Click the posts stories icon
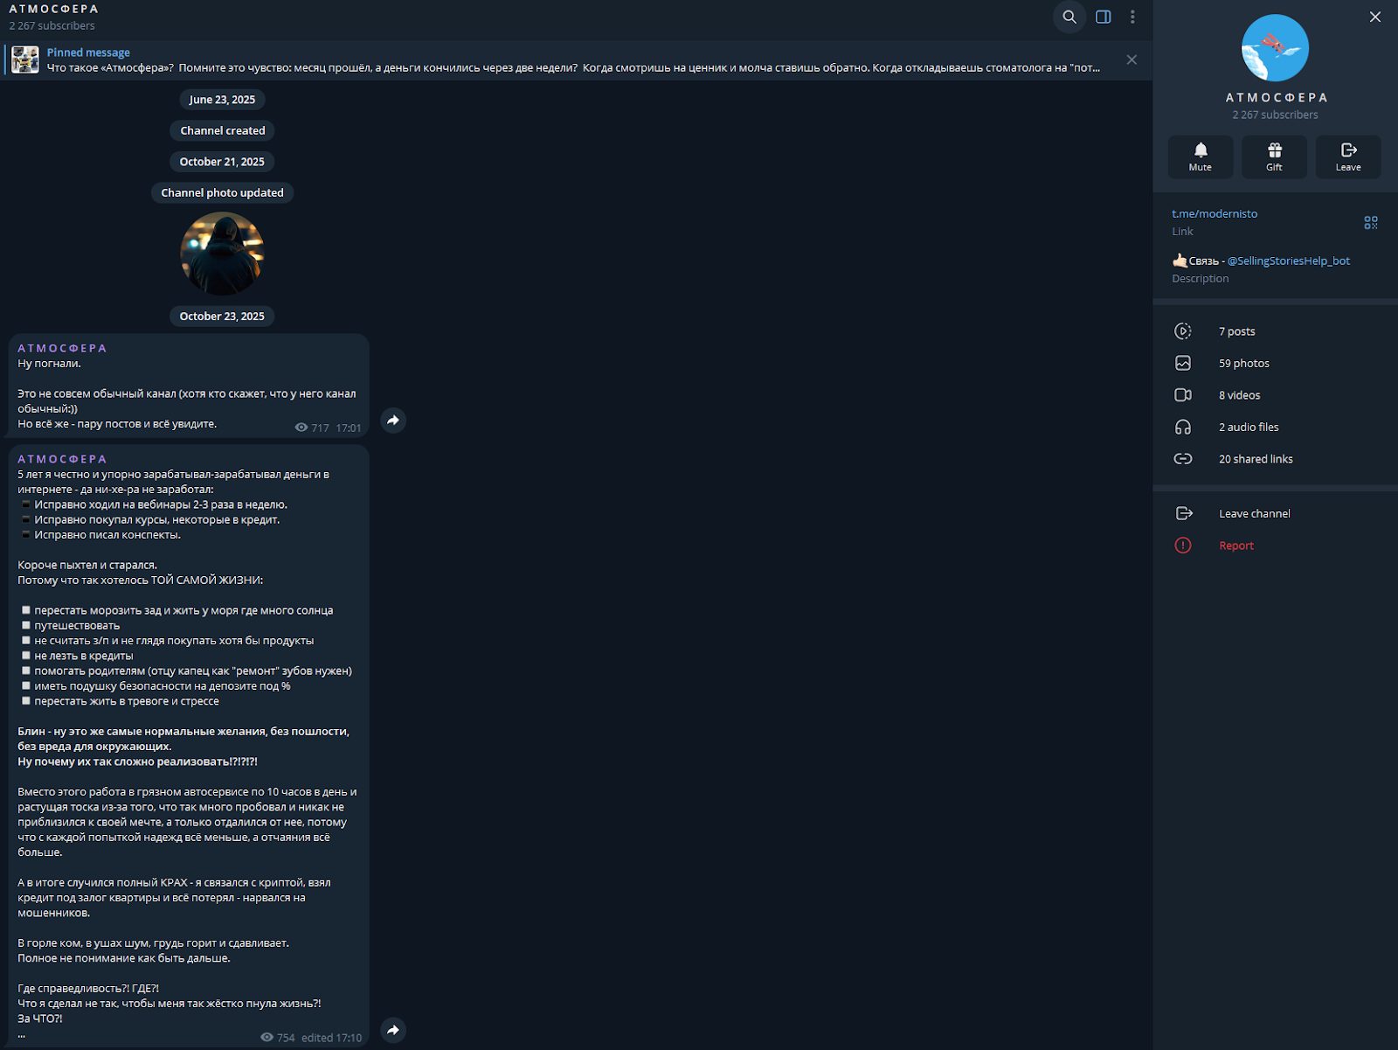Screen dimensions: 1398x1050 (x=1183, y=331)
